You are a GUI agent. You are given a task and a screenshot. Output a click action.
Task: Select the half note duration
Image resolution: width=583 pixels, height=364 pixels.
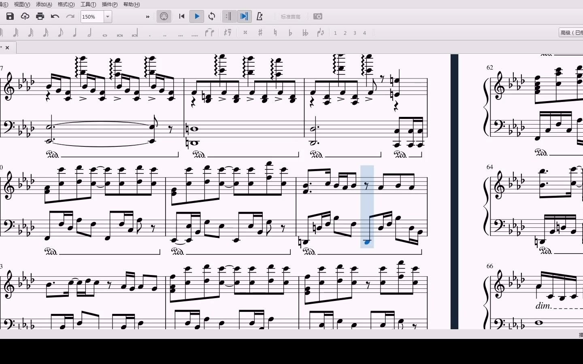pos(90,33)
